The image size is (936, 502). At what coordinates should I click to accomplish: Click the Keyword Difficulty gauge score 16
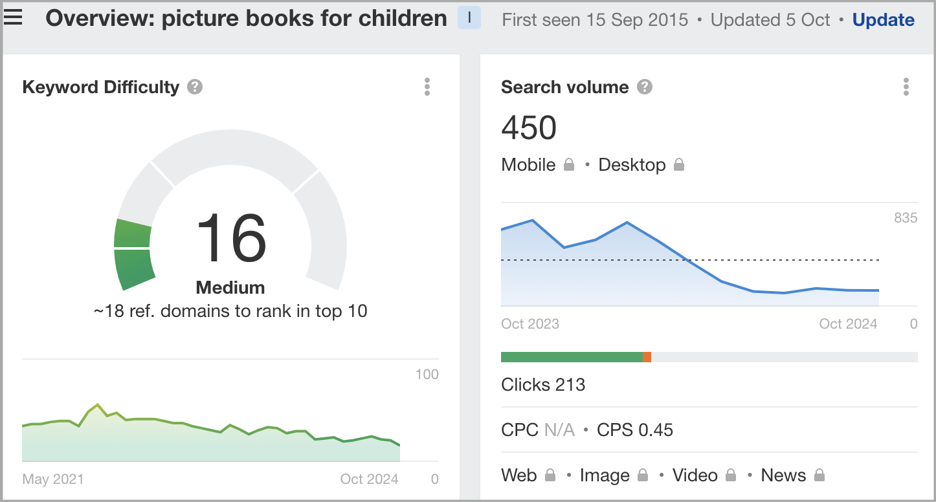pos(230,238)
